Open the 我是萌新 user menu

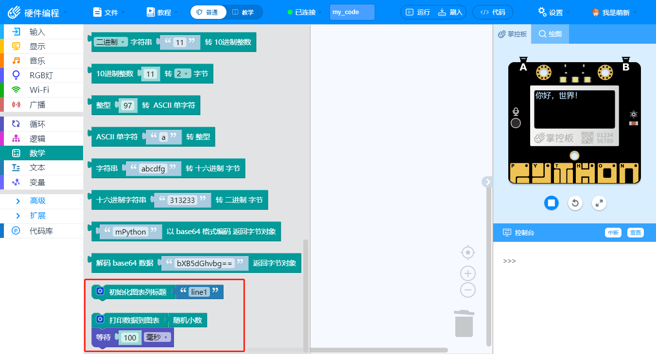pos(614,12)
